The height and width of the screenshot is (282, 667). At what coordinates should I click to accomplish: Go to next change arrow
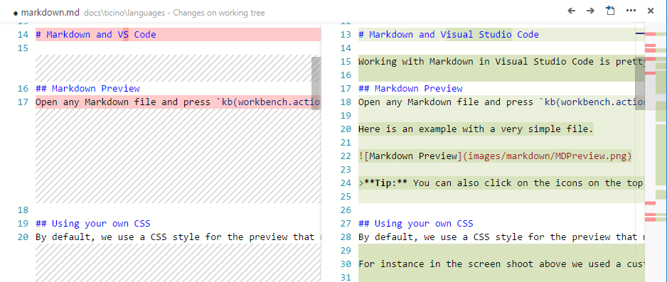point(590,11)
